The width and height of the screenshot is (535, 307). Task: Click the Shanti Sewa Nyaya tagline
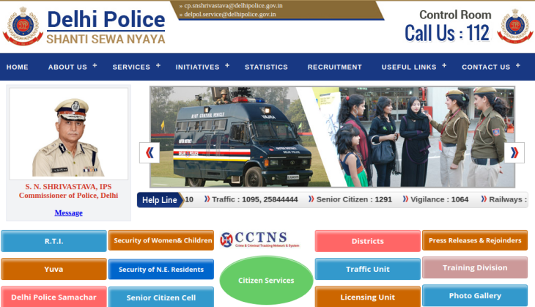click(x=106, y=40)
